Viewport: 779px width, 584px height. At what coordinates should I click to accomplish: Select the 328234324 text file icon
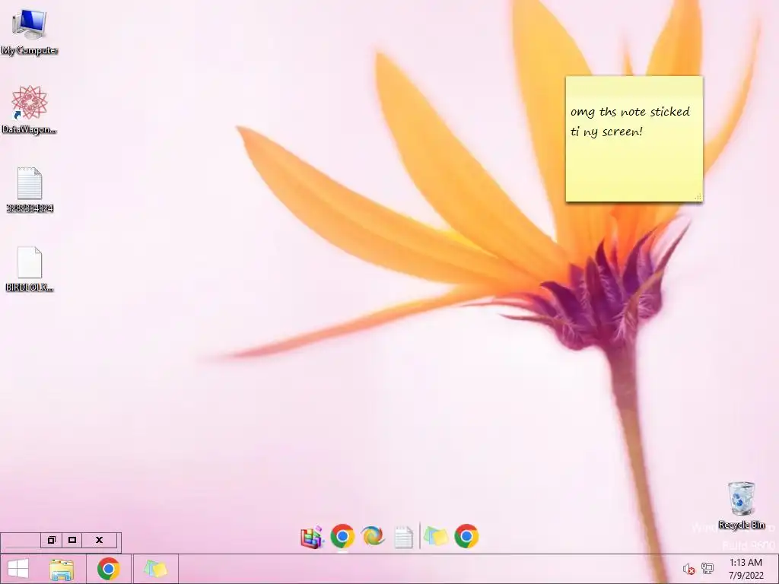30,189
